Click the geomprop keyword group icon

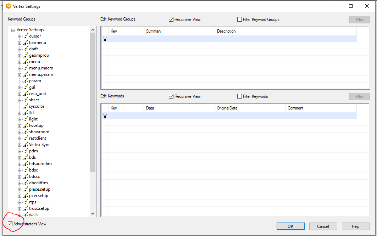pyautogui.click(x=26, y=55)
